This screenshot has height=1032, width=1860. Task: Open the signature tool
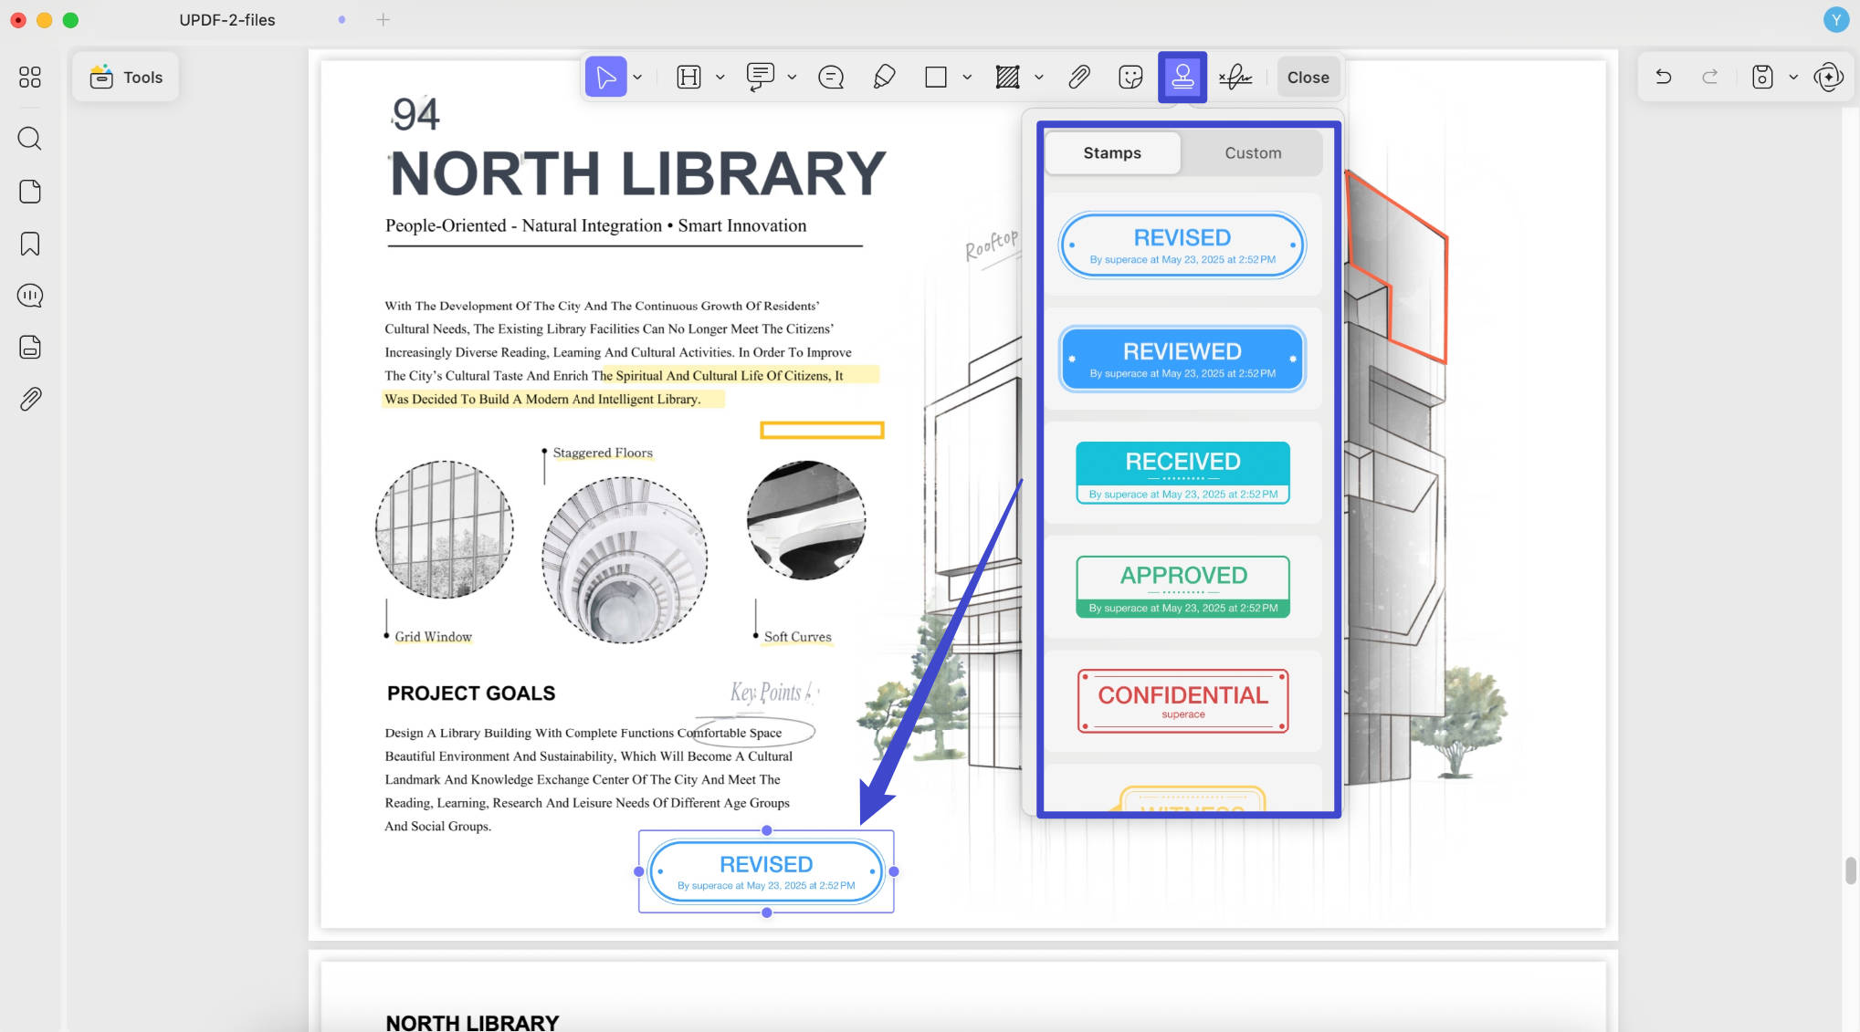[x=1235, y=78]
